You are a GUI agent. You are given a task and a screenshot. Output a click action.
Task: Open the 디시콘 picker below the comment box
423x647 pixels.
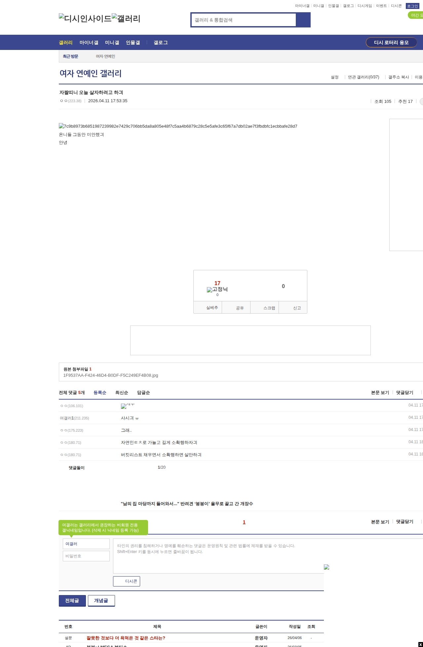coord(127,581)
